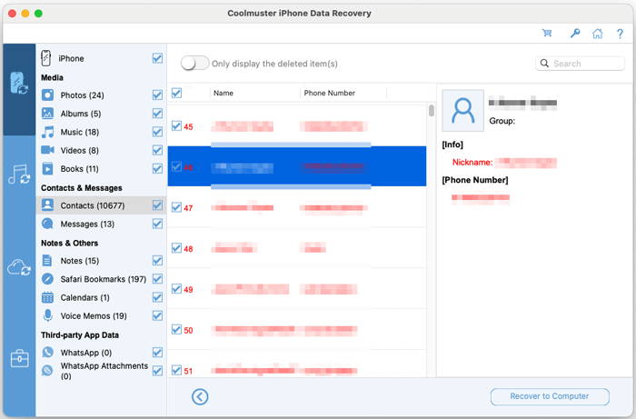Select the Photos (24) label
This screenshot has height=419, width=636.
click(x=83, y=95)
